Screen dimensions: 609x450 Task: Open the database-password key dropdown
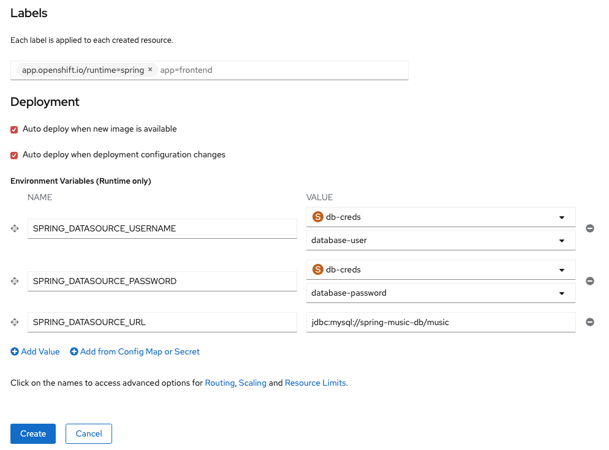pyautogui.click(x=440, y=293)
